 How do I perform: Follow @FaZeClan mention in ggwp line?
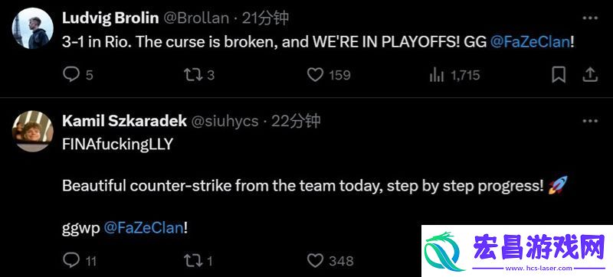[143, 228]
